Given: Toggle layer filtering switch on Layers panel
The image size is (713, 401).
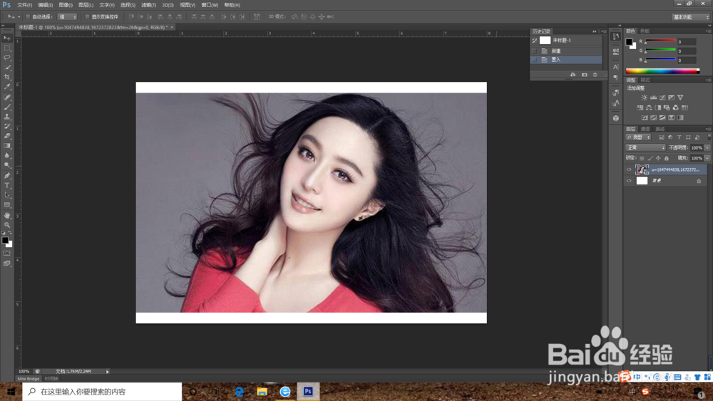Looking at the screenshot, I should 709,137.
